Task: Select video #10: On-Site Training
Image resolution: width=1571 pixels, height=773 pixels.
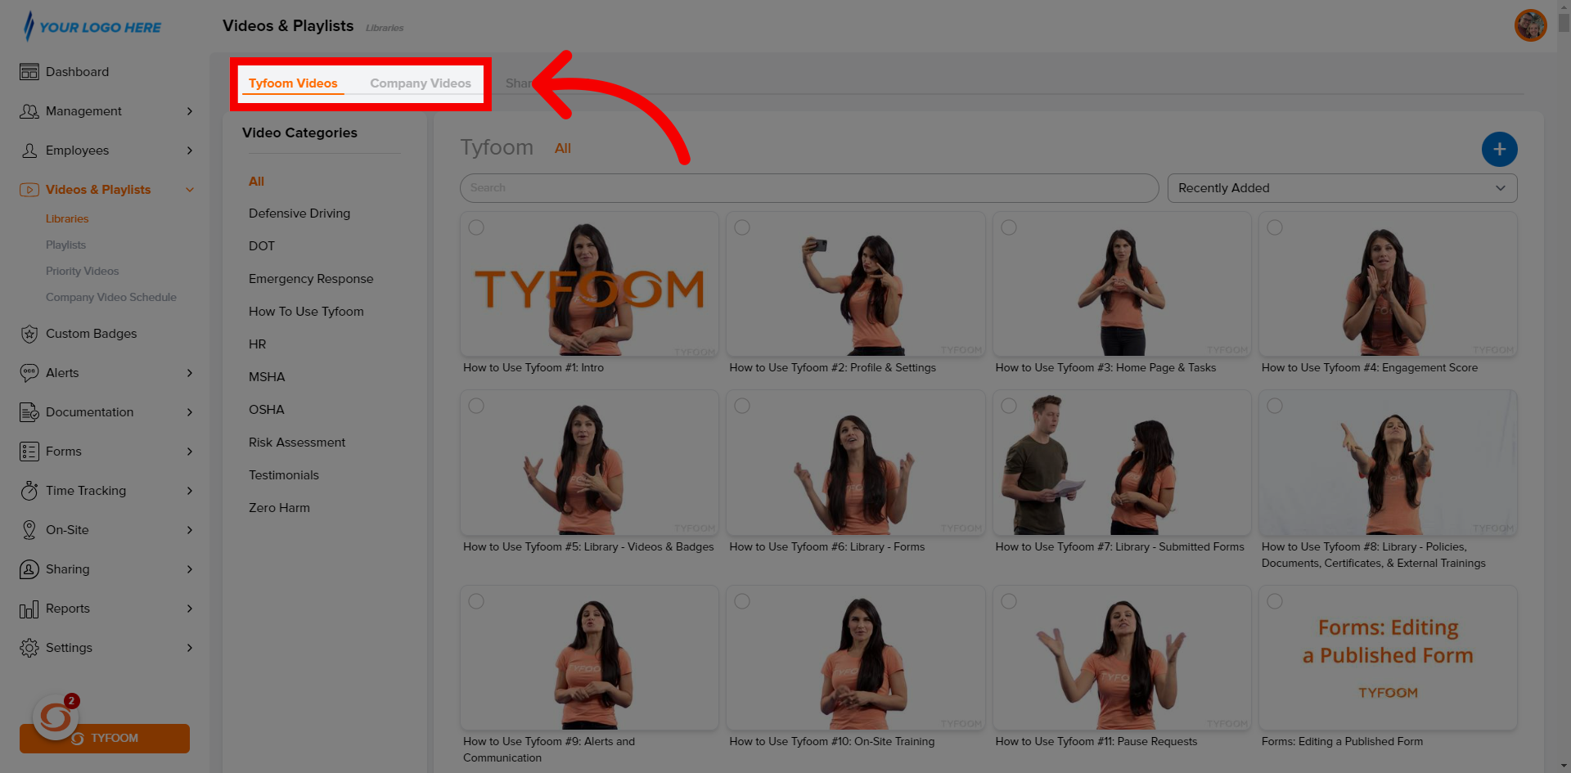Action: (742, 601)
